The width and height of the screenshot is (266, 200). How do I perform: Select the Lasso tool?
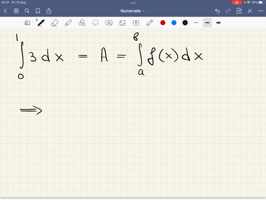(x=95, y=23)
